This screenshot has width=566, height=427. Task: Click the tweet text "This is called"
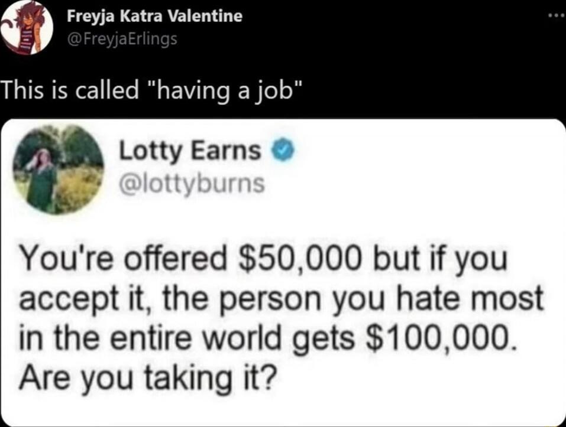pos(69,89)
